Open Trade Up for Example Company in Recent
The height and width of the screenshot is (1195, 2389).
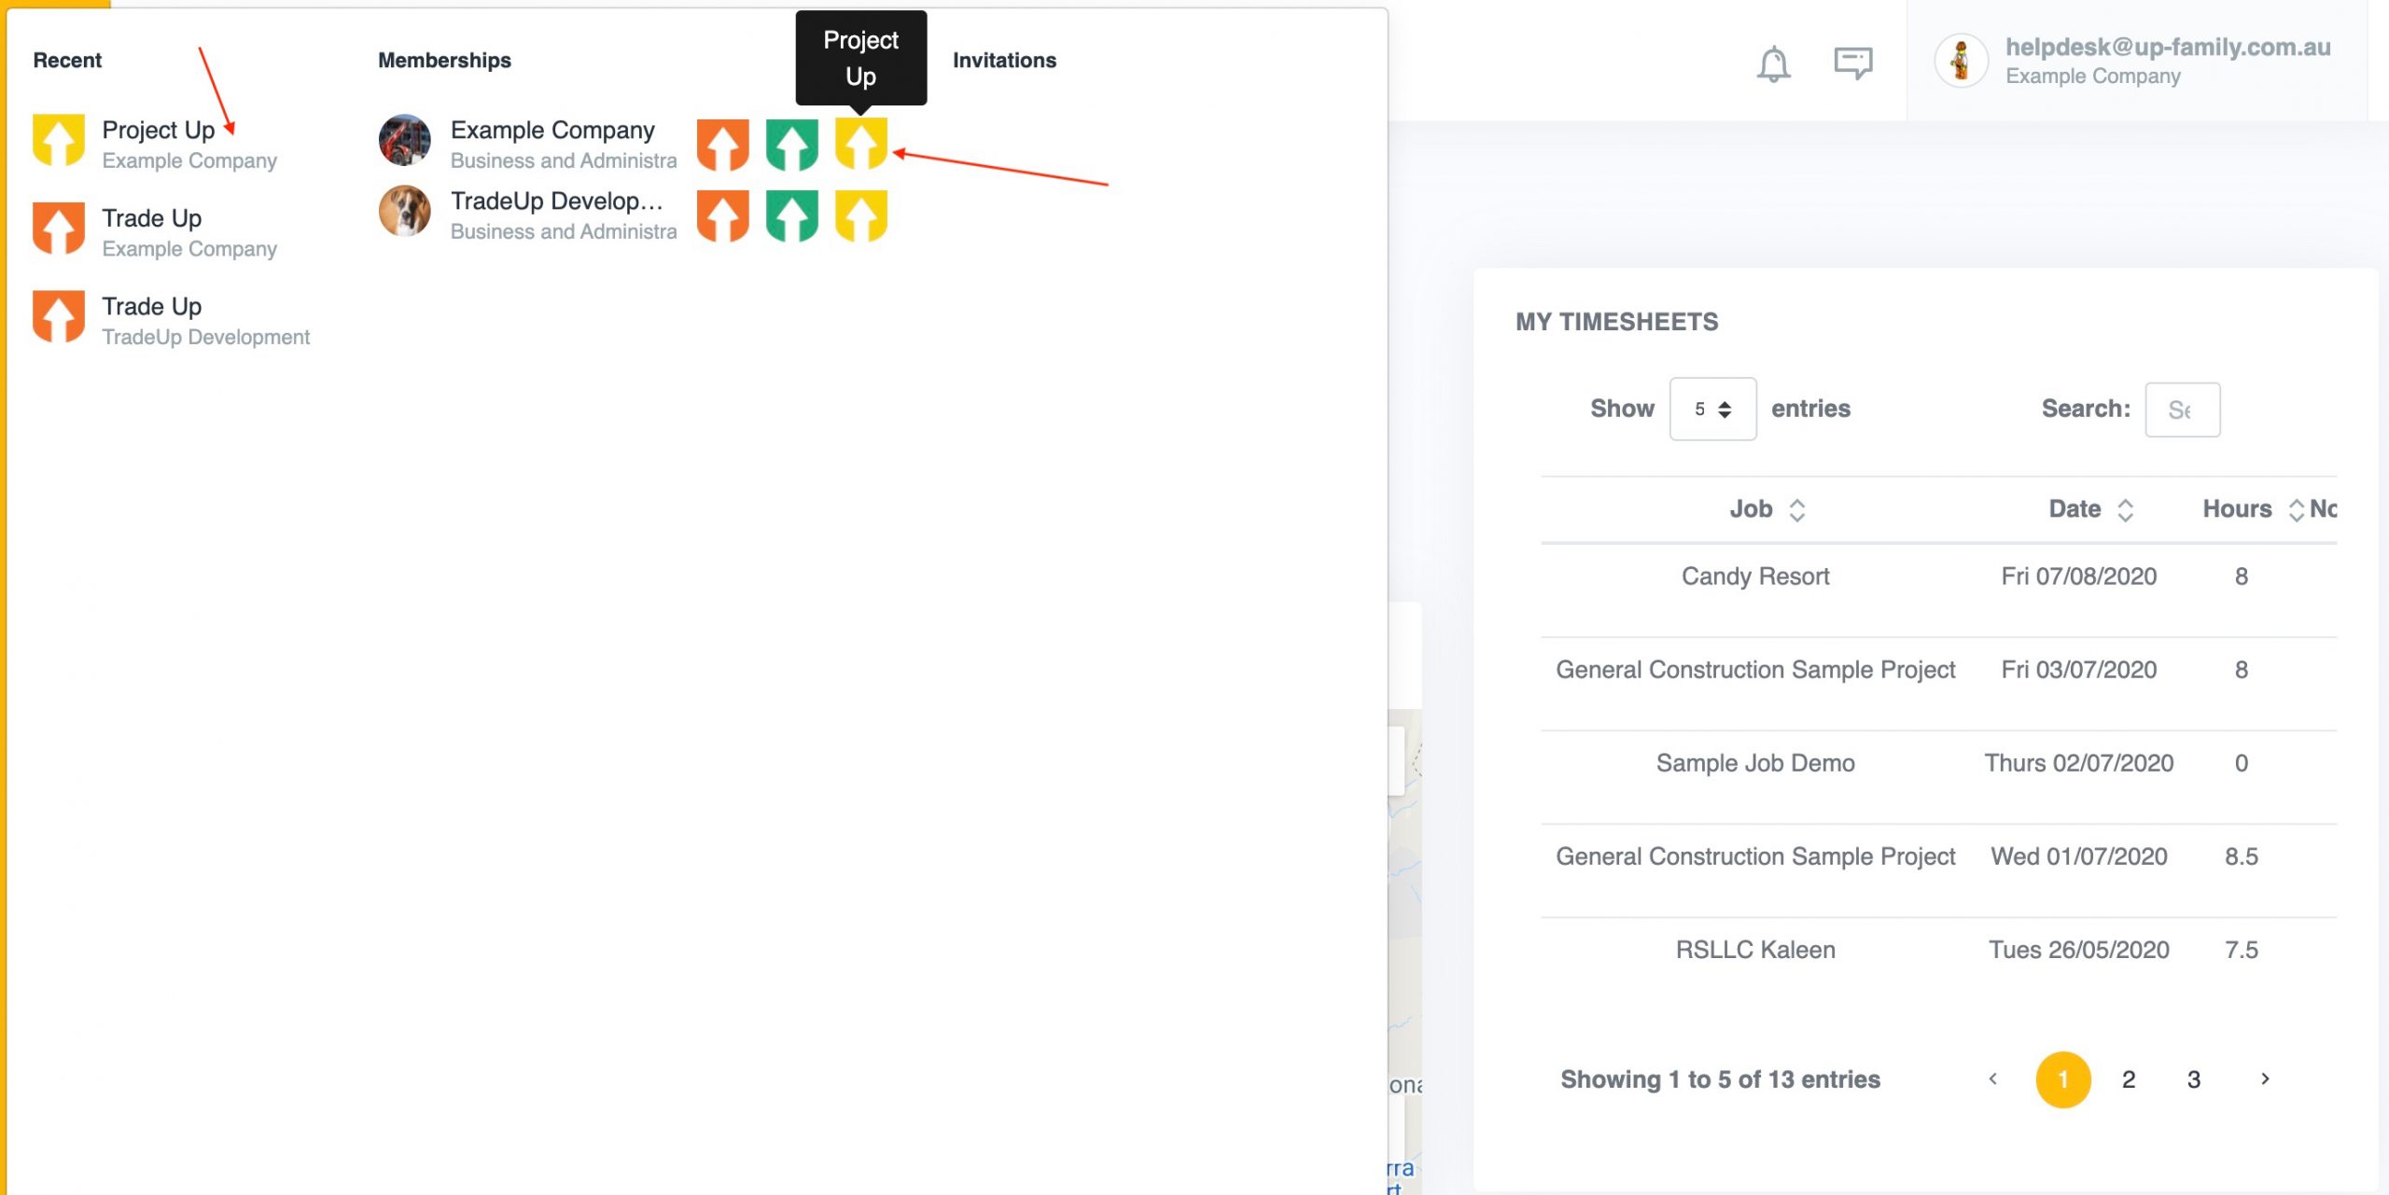click(x=155, y=231)
